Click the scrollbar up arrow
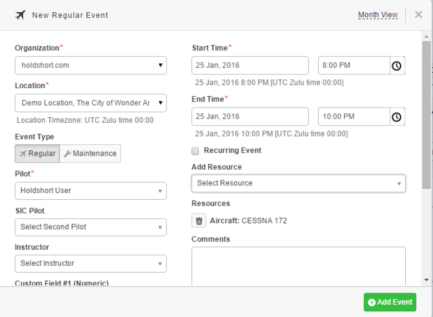 pos(426,37)
